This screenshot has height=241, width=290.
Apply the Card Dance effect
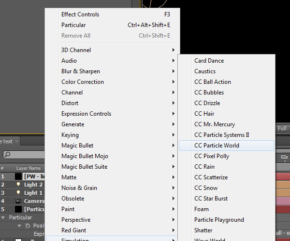pos(226,60)
